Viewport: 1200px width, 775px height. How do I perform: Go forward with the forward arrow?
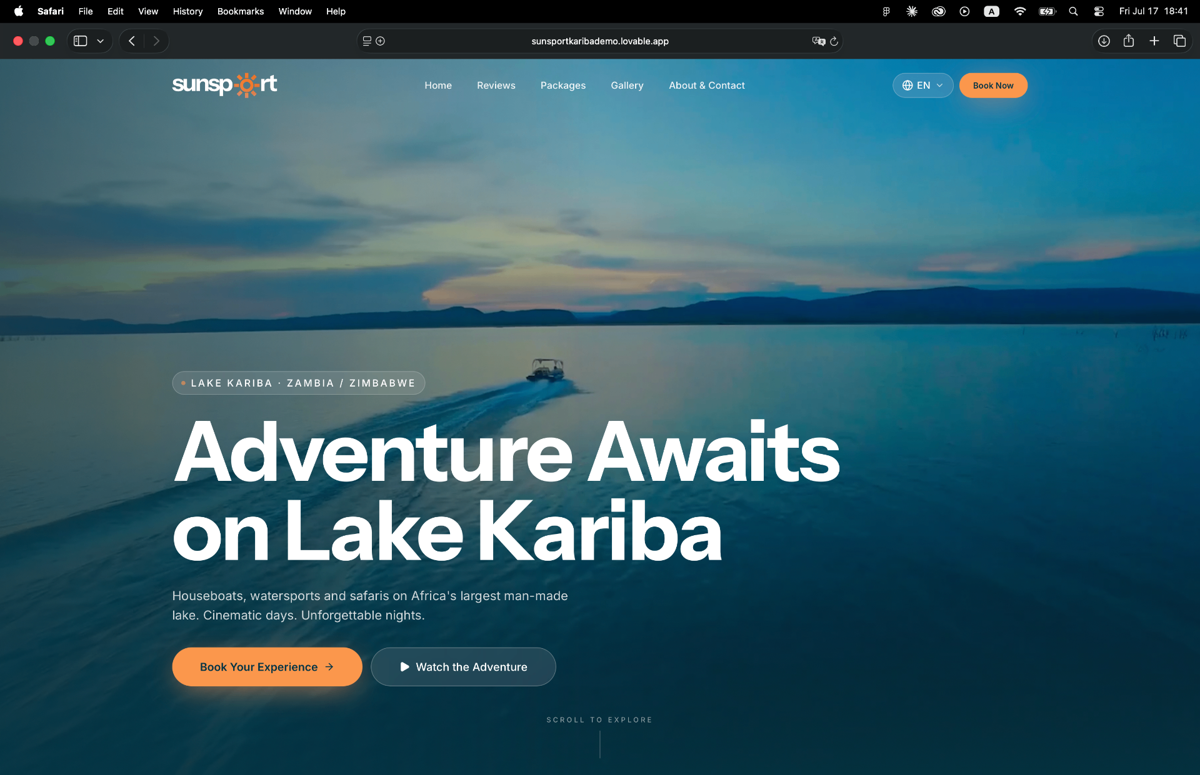coord(156,41)
